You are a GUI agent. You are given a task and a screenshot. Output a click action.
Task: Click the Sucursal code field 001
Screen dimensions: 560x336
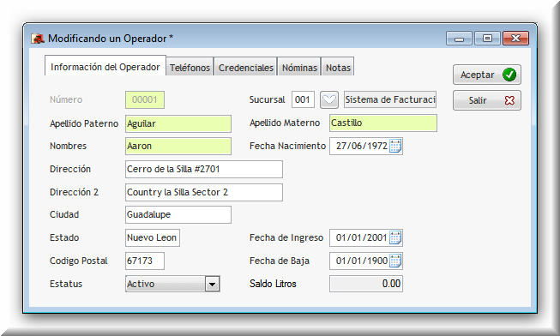[x=303, y=99]
